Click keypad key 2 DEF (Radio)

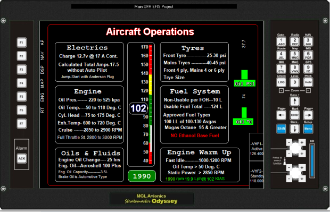295,41
